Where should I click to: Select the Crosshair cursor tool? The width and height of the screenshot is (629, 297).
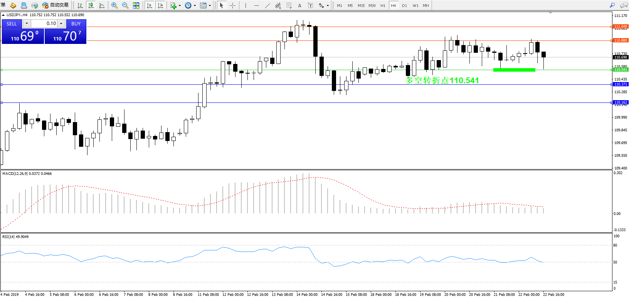(x=232, y=5)
